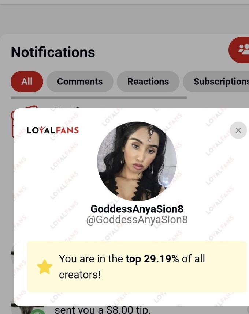
Task: Select the All notifications filter
Action: [27, 82]
